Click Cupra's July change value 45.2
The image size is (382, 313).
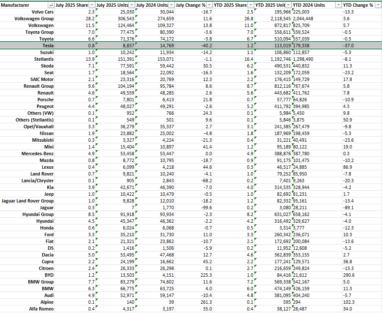[x=194, y=262]
